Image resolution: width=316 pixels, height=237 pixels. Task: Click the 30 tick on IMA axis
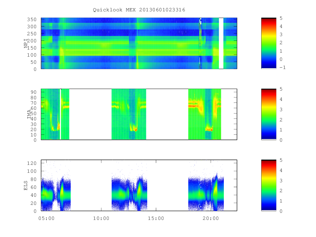point(34,124)
